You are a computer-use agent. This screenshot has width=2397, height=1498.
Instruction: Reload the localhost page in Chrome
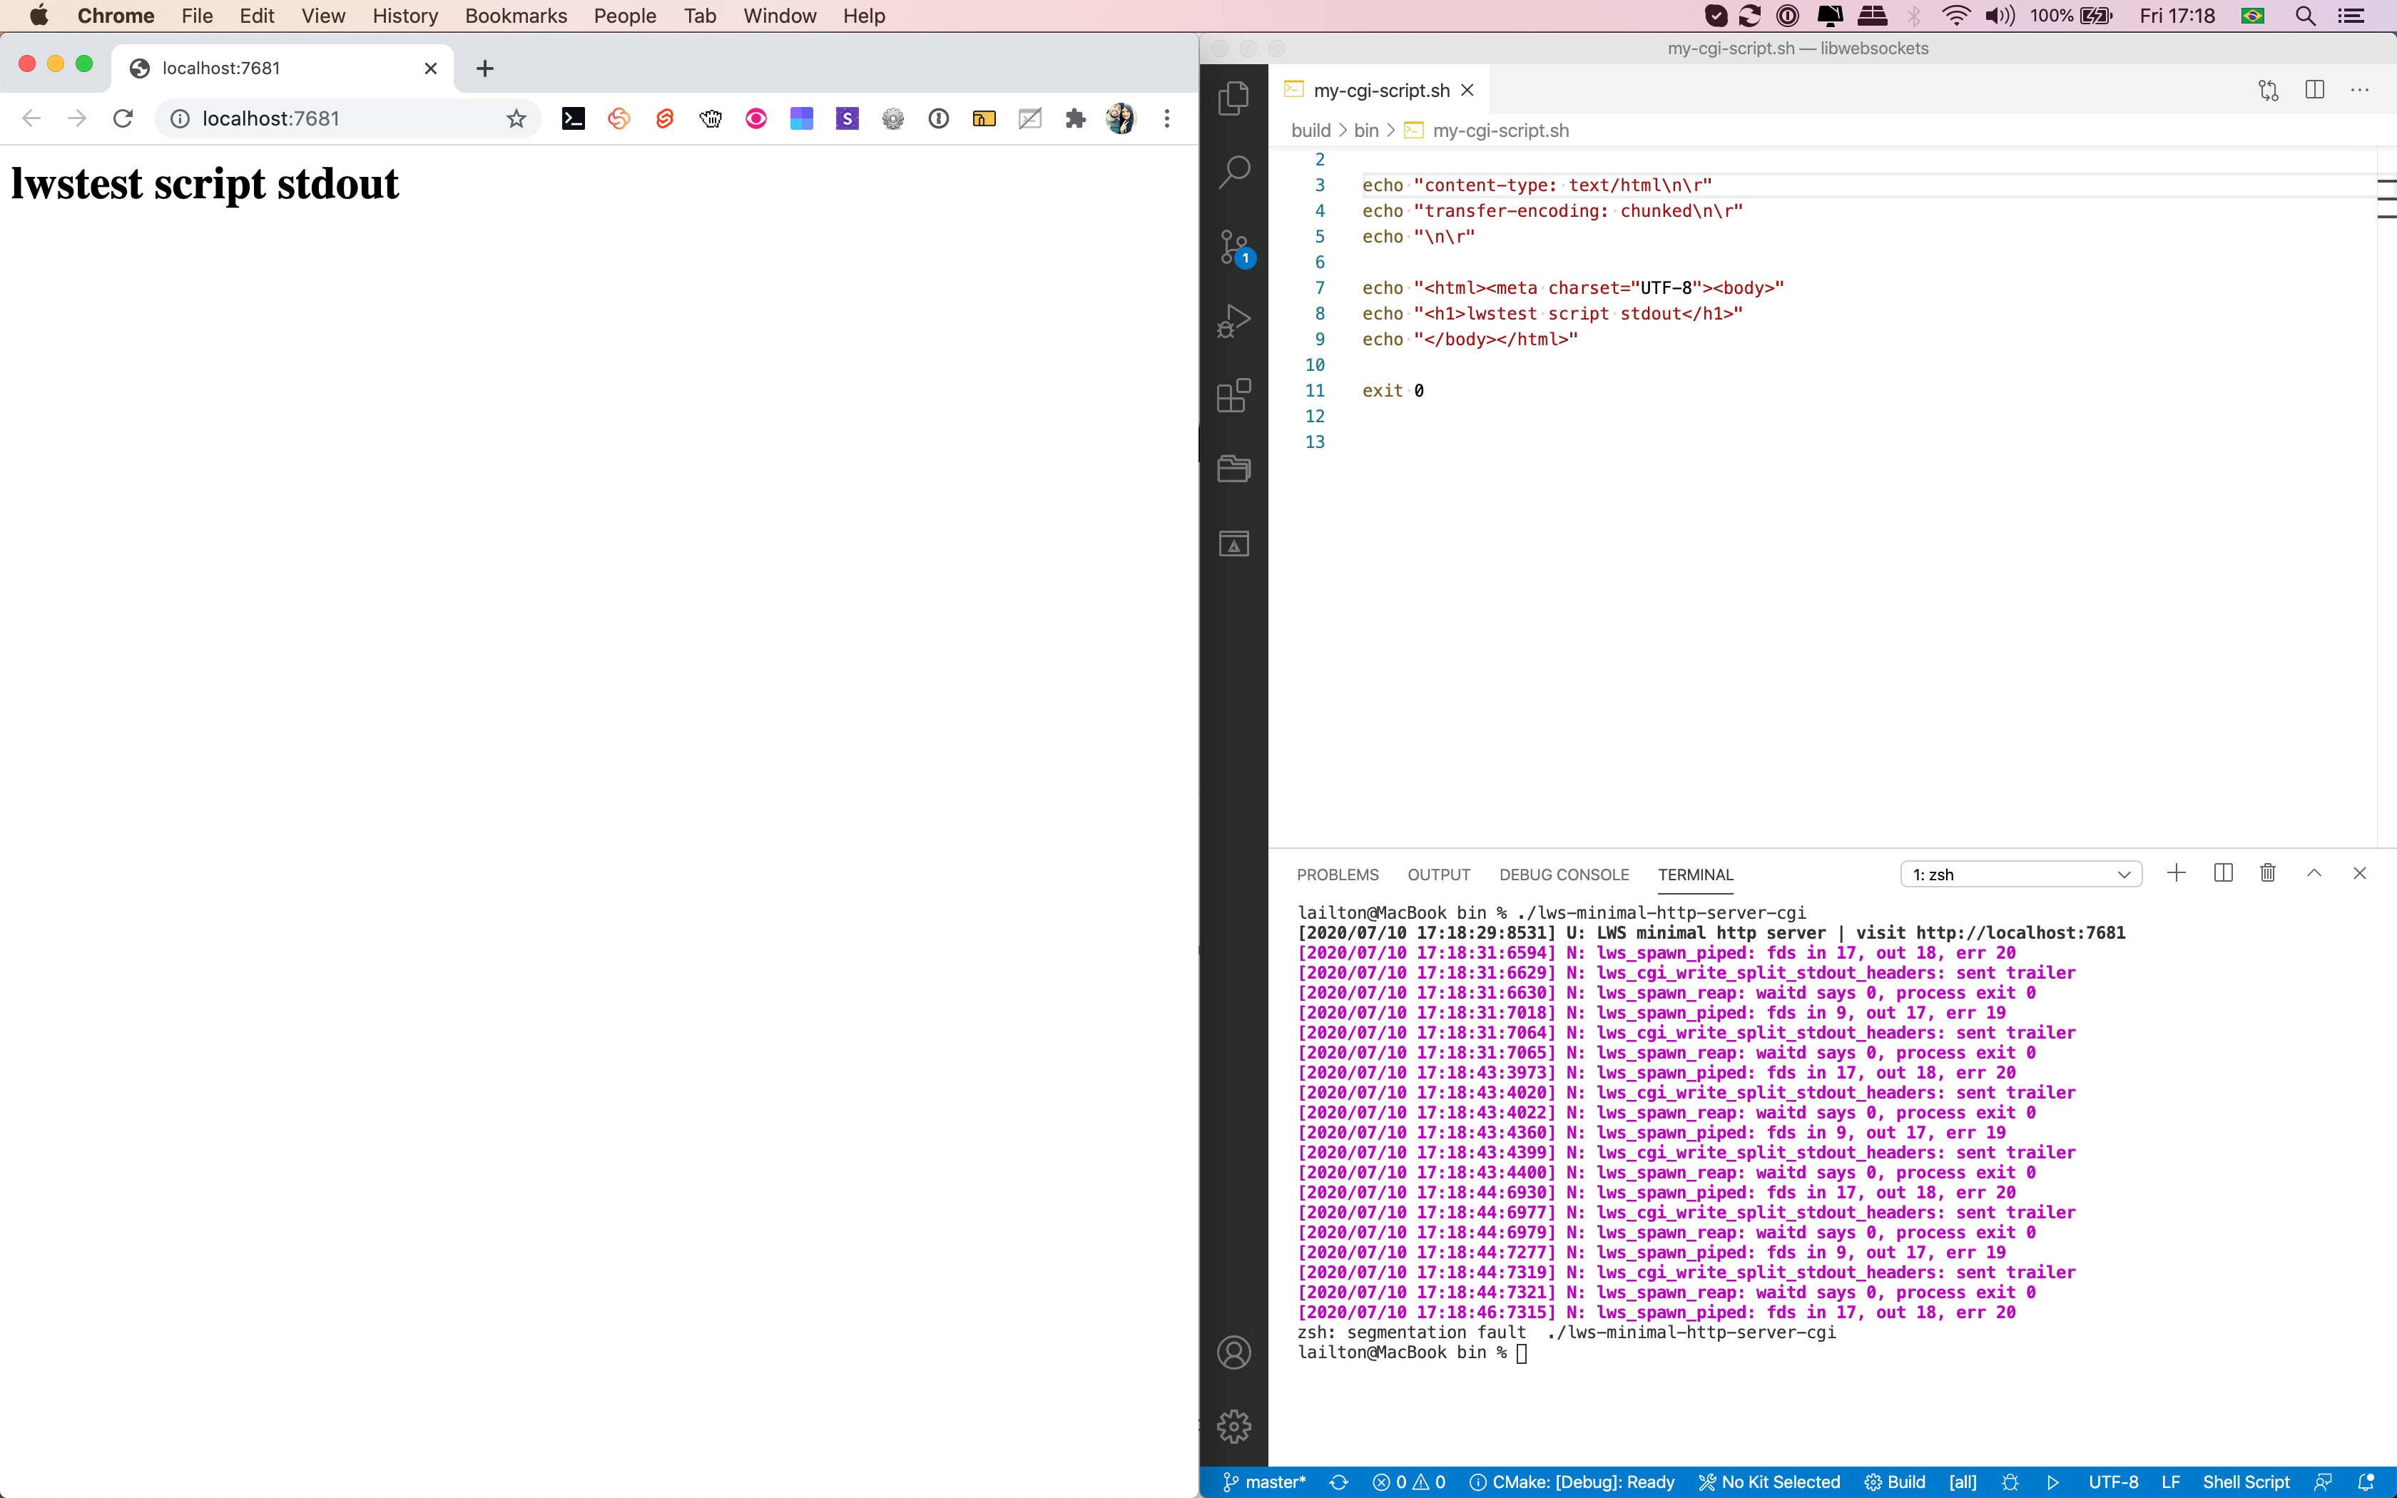click(123, 119)
